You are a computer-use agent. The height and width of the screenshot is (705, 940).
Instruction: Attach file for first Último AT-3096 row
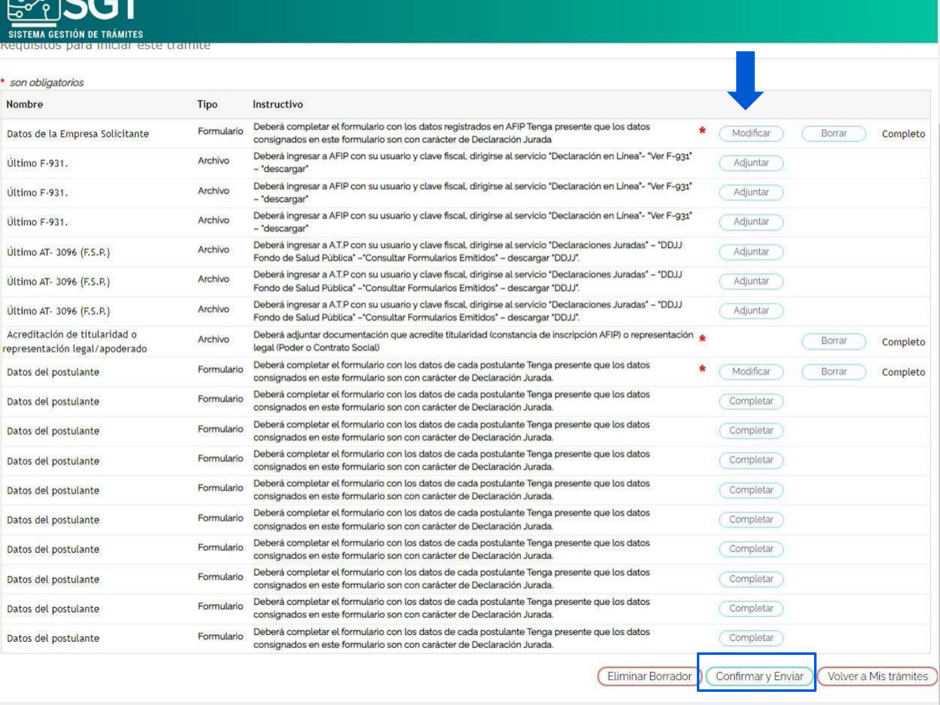click(751, 252)
